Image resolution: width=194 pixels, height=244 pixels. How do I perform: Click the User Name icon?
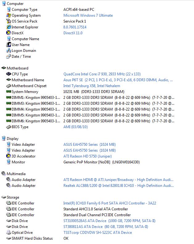(x=9, y=44)
